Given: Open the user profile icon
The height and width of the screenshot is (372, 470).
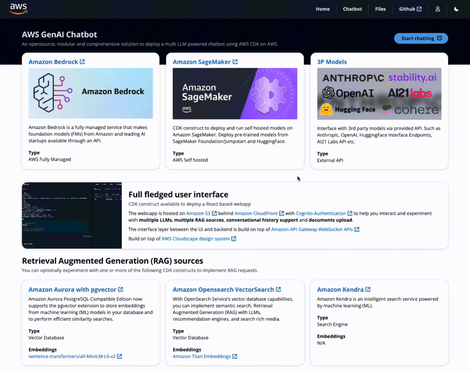Looking at the screenshot, I should (x=438, y=9).
